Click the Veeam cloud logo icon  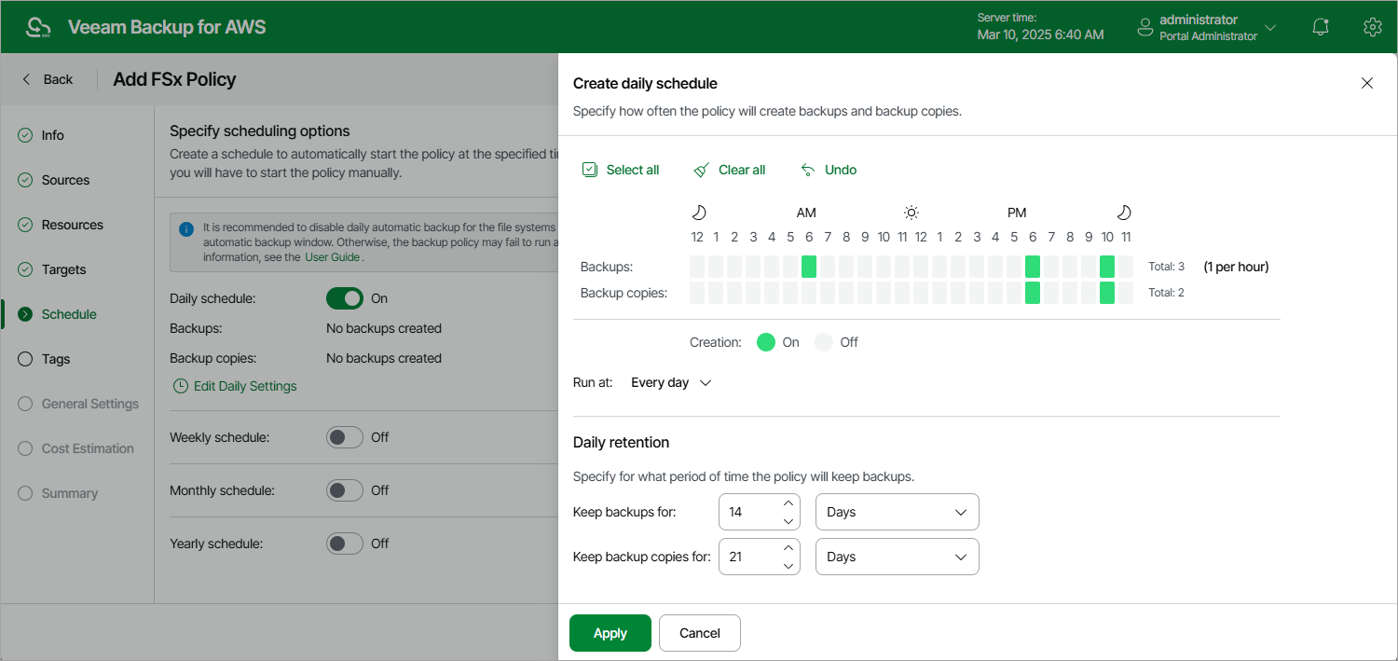38,27
